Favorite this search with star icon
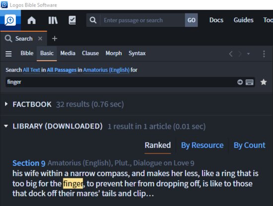This screenshot has height=206, width=273. click(x=264, y=82)
